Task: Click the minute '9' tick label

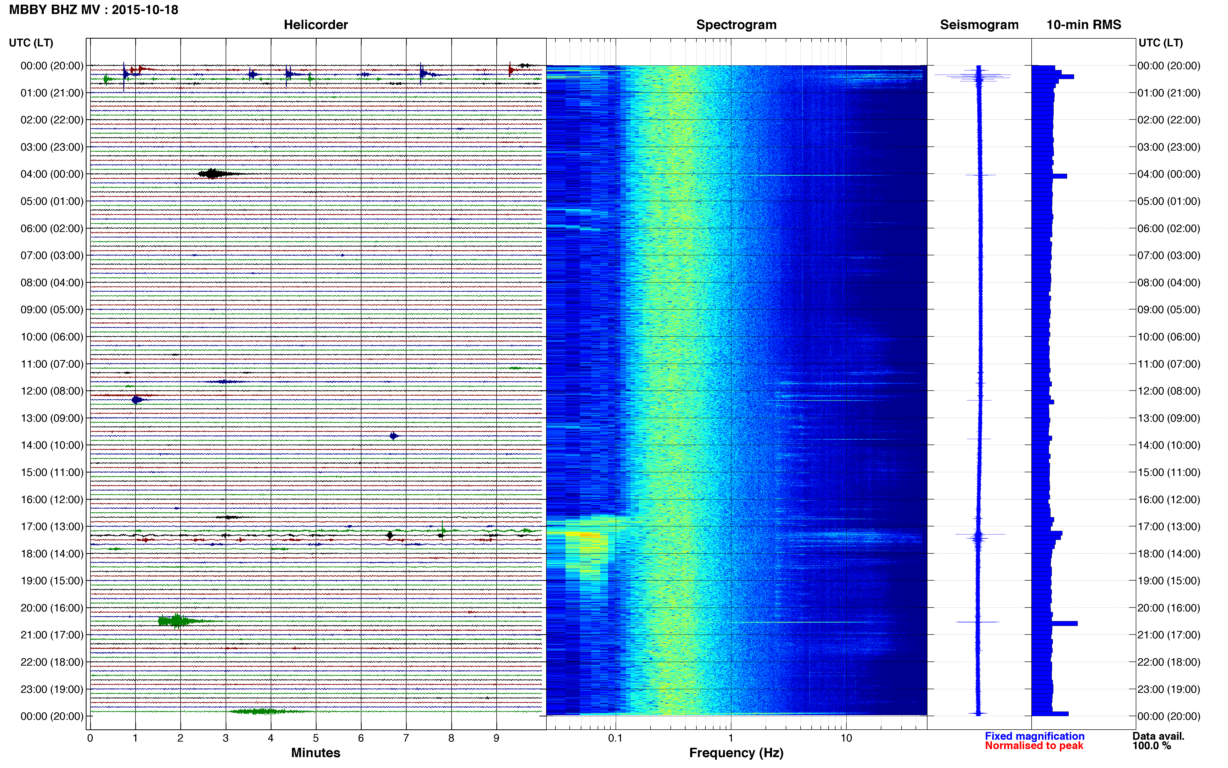Action: tap(496, 738)
